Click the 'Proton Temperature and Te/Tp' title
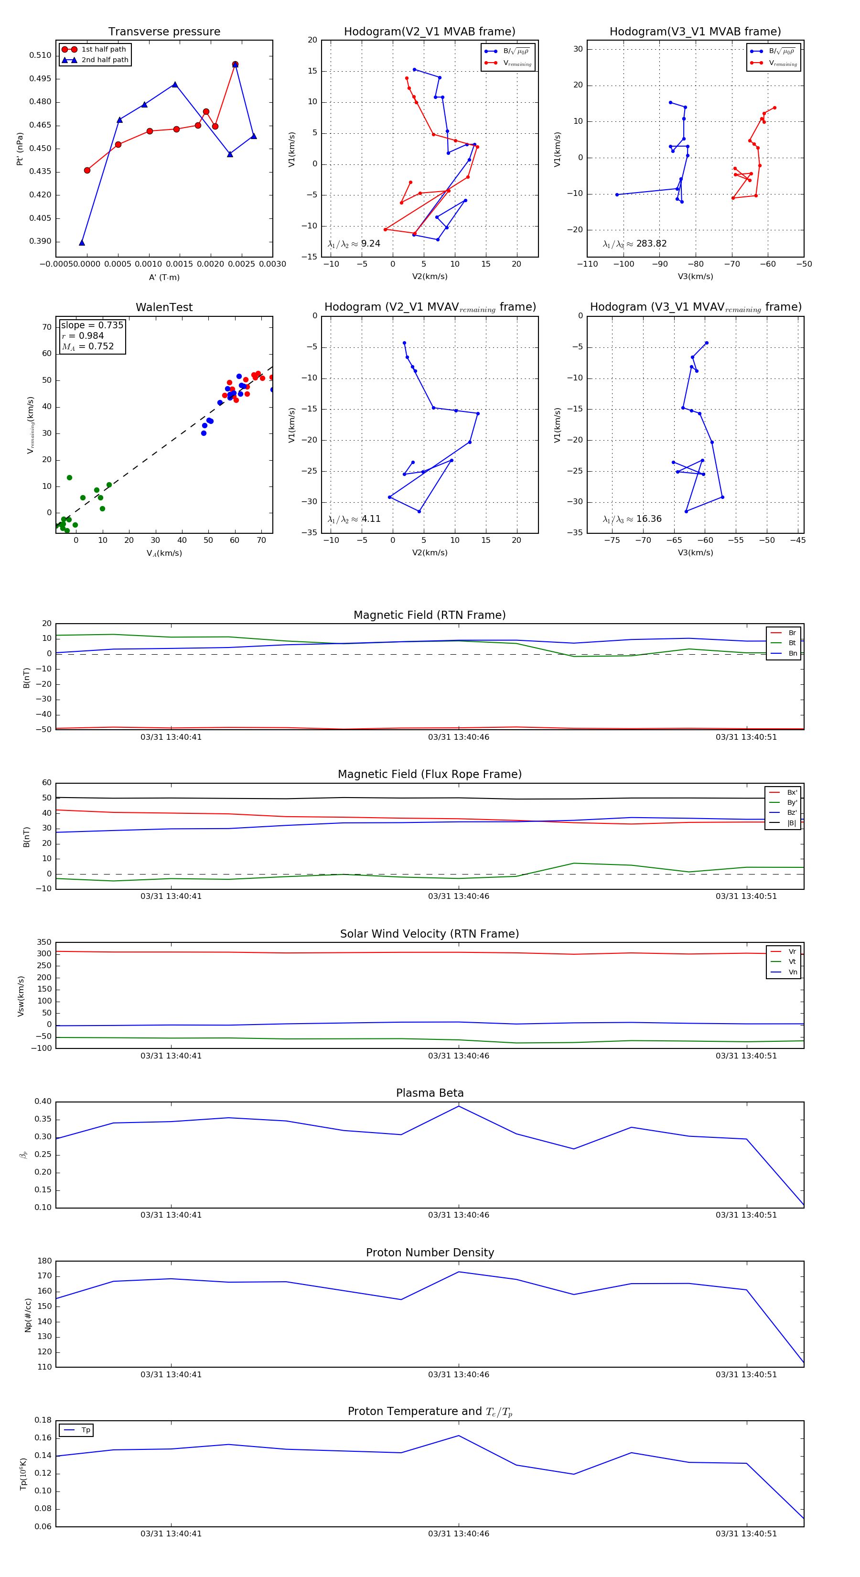860x1577 pixels. click(x=429, y=1412)
